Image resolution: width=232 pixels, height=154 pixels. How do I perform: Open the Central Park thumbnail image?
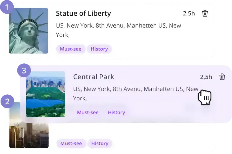click(46, 94)
